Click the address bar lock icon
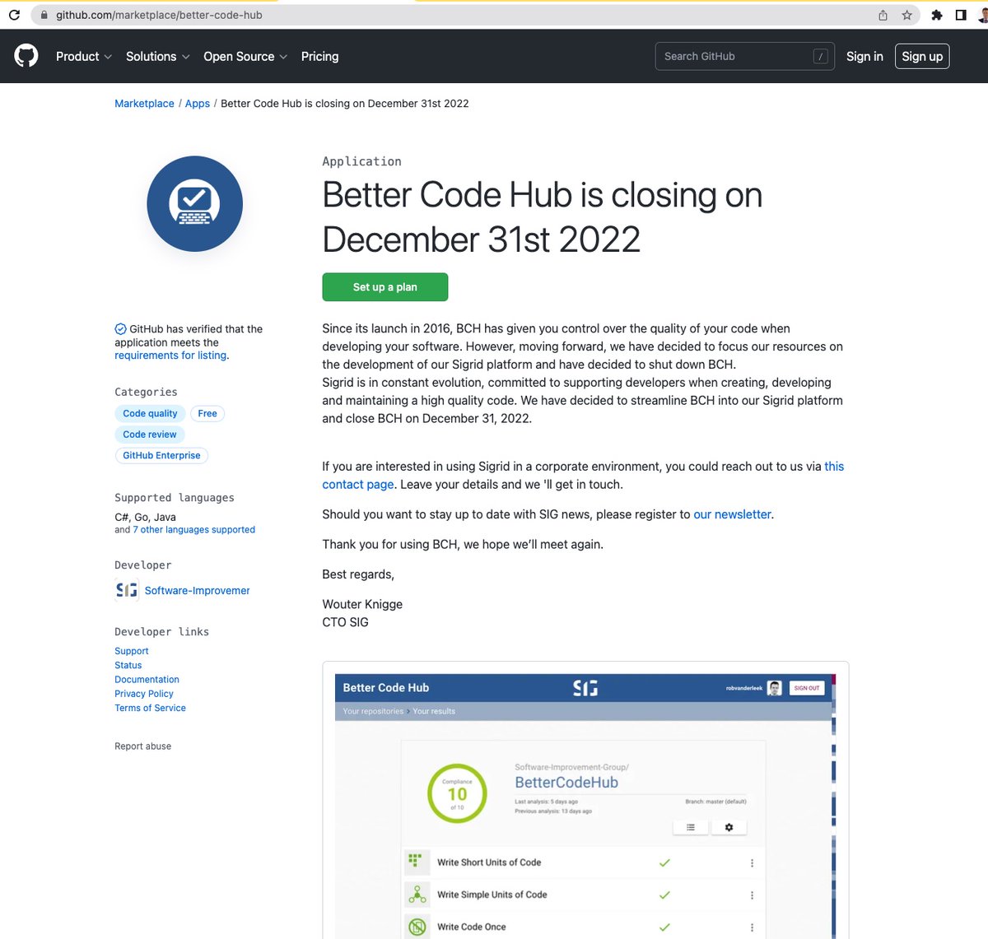988x939 pixels. (x=44, y=15)
